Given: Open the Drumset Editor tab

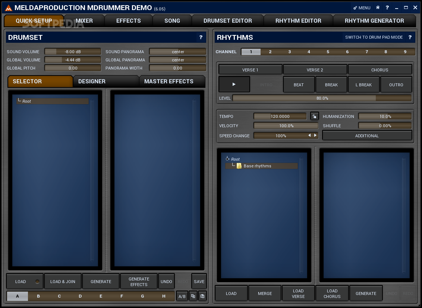Looking at the screenshot, I should click(x=228, y=21).
